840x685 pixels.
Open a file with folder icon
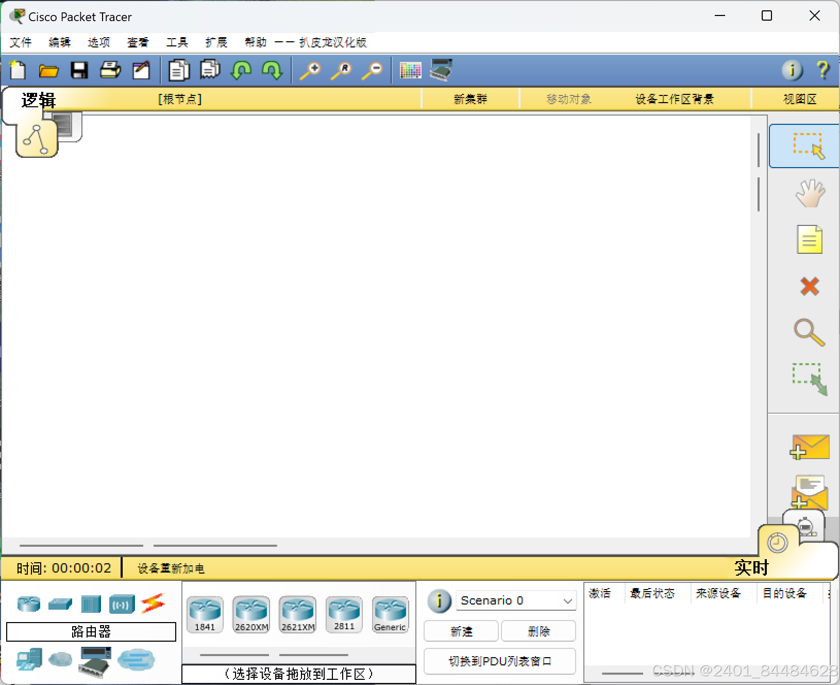coord(49,71)
